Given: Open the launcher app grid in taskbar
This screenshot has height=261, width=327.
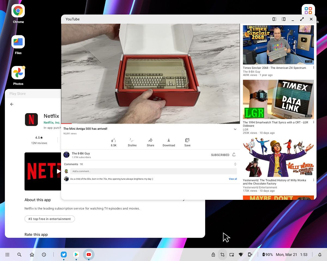Looking at the screenshot, I should tap(7, 255).
